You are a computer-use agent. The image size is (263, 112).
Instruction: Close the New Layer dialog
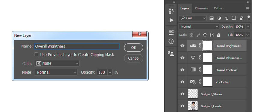[x=139, y=34]
